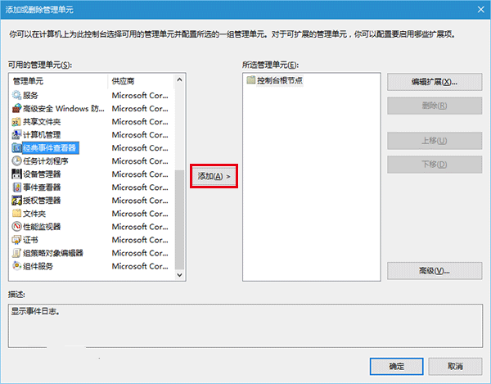
Task: Click the 性能监视器 snap-in icon
Action: [16, 227]
